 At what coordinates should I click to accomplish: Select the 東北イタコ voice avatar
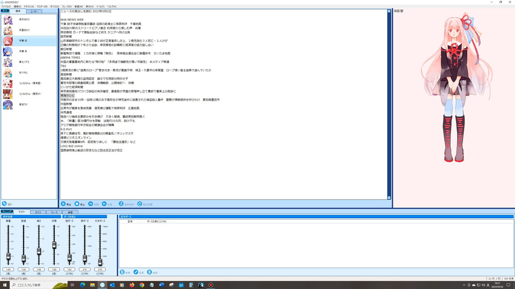pyautogui.click(x=8, y=62)
